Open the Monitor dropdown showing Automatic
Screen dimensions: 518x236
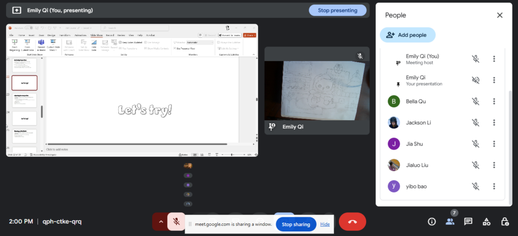coord(200,42)
